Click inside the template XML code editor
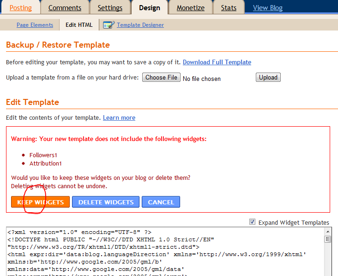The width and height of the screenshot is (338, 276). [165, 251]
